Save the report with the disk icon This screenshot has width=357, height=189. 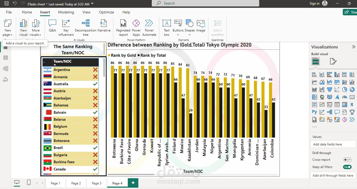coord(6,3)
